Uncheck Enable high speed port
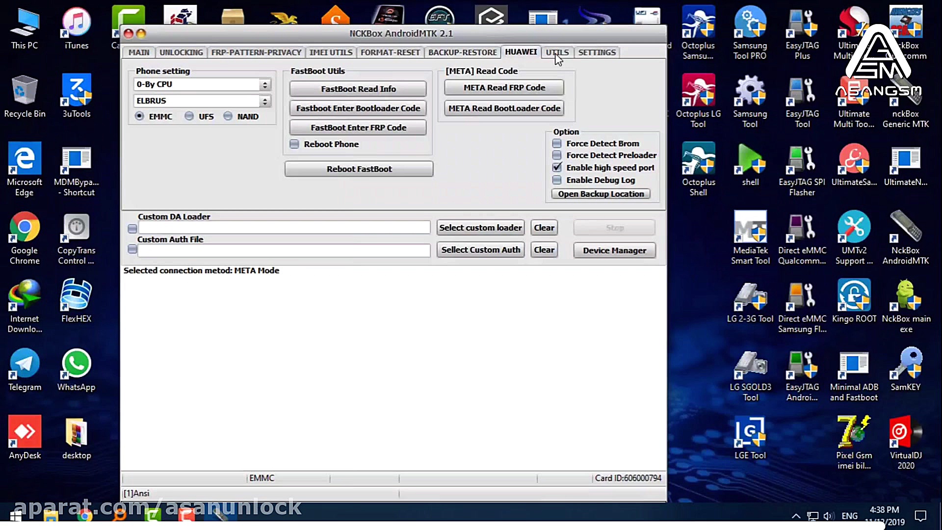The image size is (942, 530). point(557,167)
